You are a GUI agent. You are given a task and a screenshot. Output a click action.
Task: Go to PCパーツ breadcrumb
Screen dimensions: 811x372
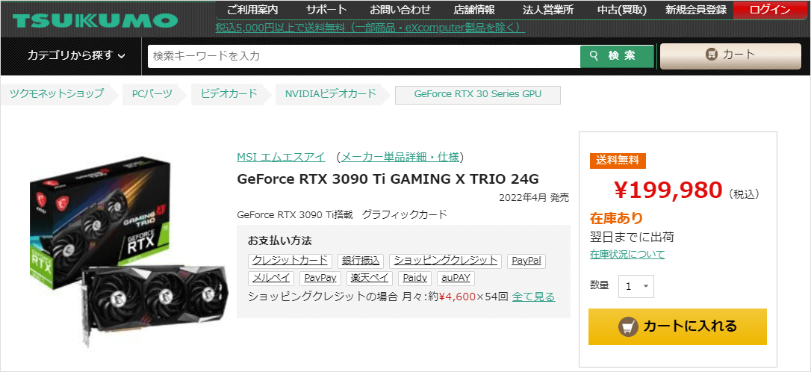coord(152,93)
